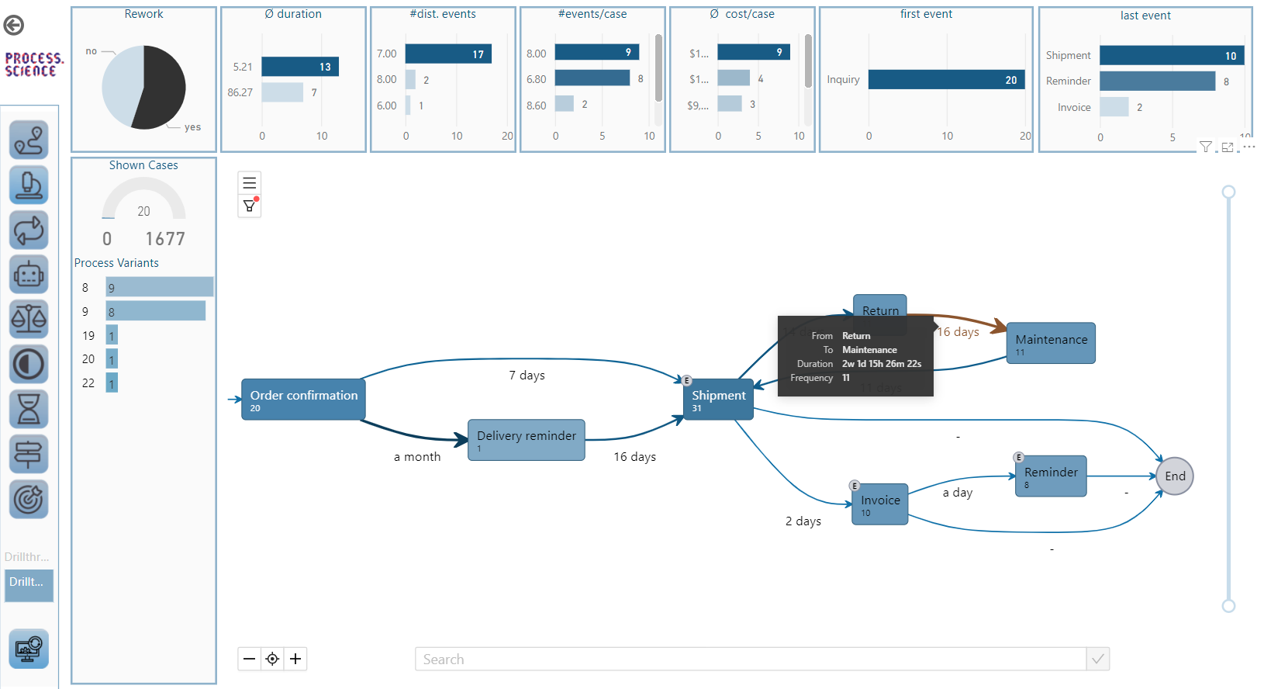Click the E marker on Shipment node
This screenshot has width=1264, height=689.
(687, 380)
